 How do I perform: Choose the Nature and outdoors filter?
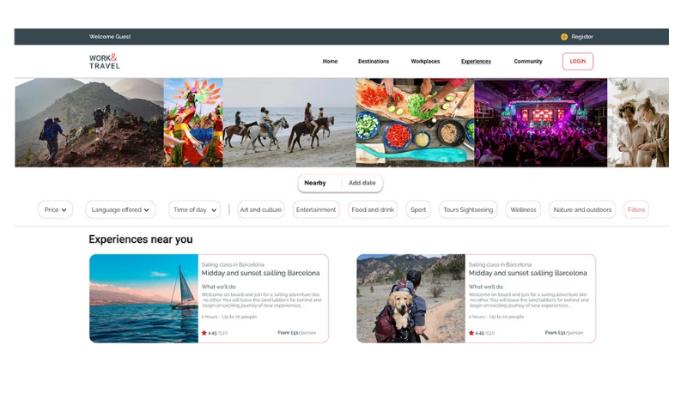click(582, 209)
